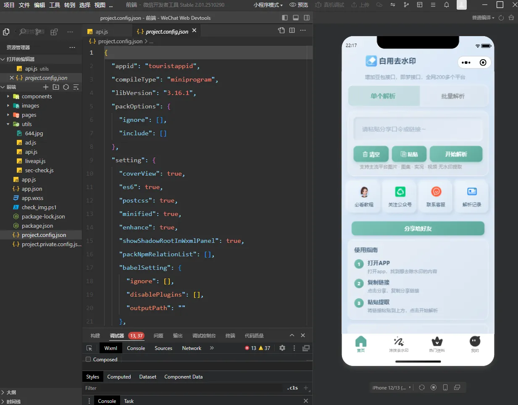Switch to the Console debugger tab
Screen dimensions: 518x405
tap(136, 348)
